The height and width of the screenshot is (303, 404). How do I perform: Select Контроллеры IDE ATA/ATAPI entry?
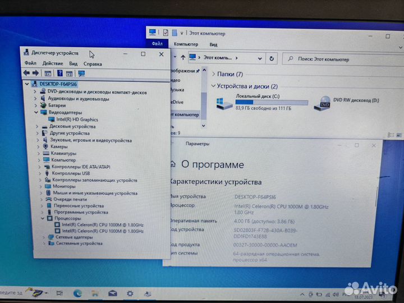click(81, 167)
